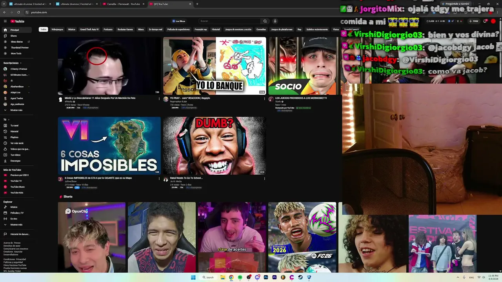Open a new browser tab
The image size is (502, 282).
(197, 4)
